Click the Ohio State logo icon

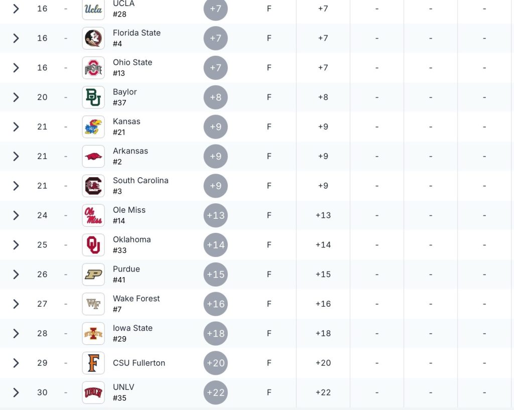point(93,68)
